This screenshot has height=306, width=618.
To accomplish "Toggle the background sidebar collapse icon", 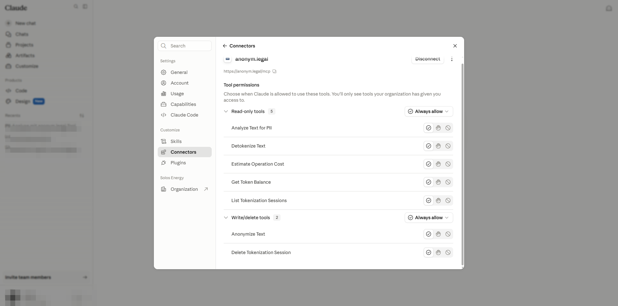I will click(x=85, y=6).
